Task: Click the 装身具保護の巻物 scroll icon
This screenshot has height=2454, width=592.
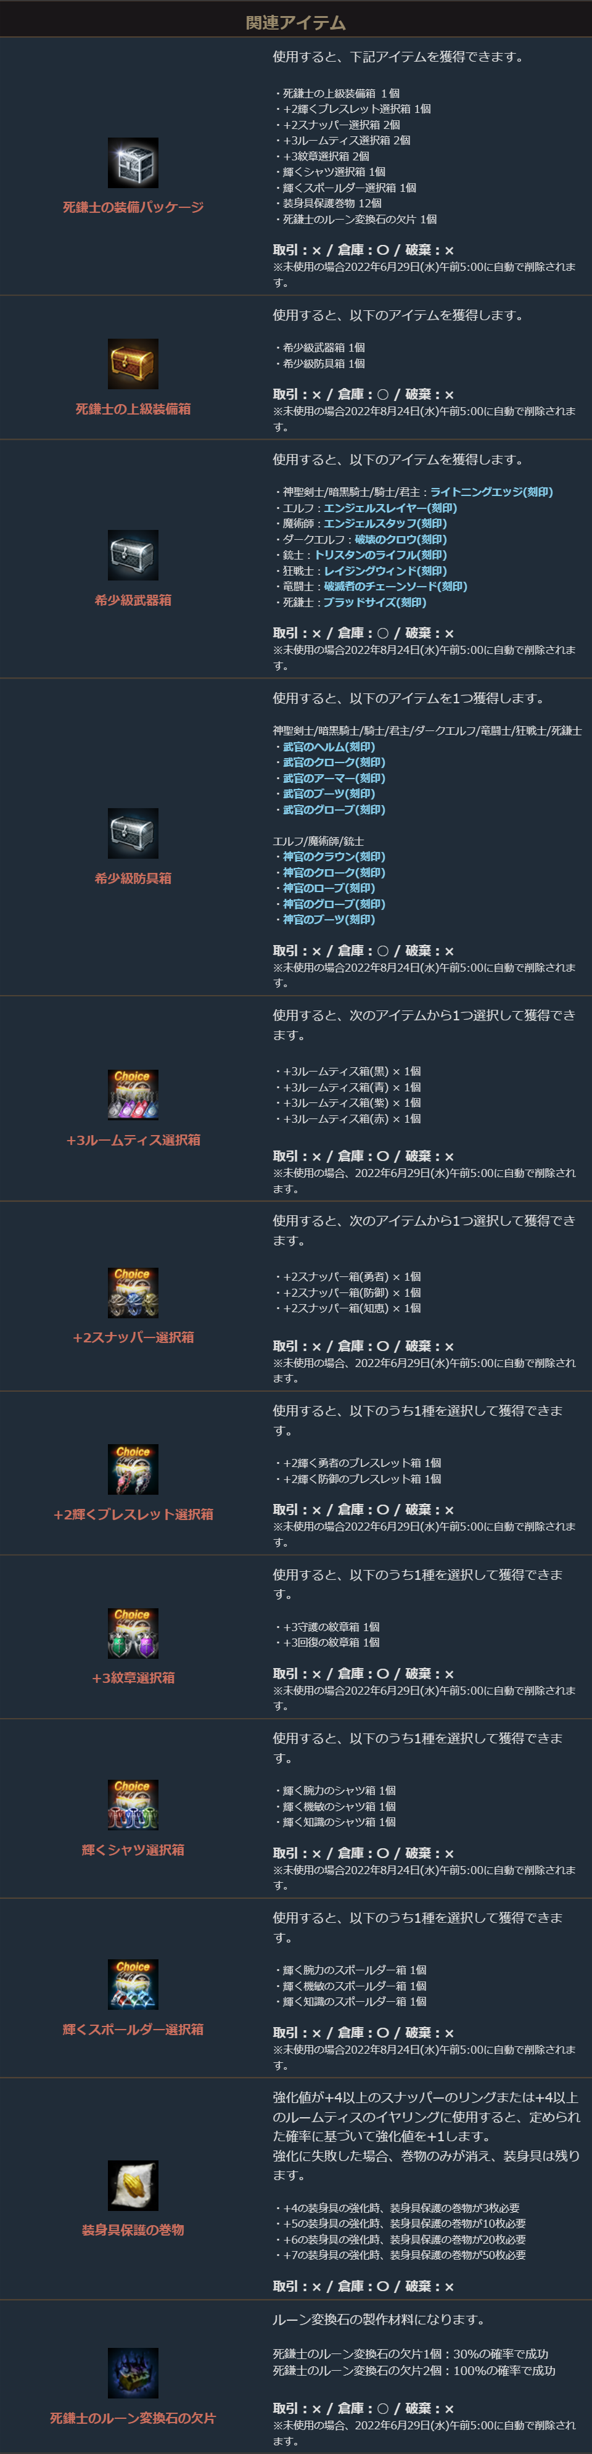Action: [x=133, y=2186]
